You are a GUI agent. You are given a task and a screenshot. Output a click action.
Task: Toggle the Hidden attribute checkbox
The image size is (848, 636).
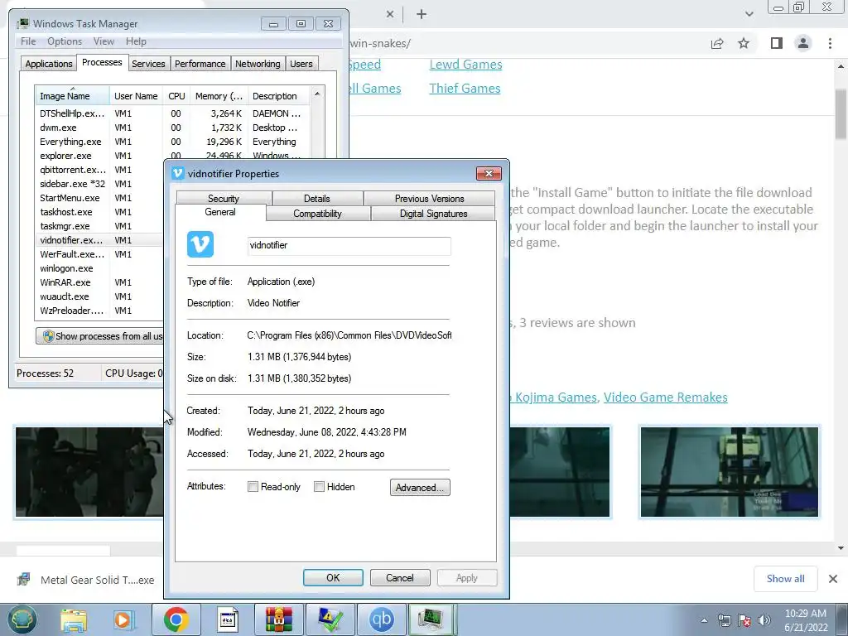319,487
